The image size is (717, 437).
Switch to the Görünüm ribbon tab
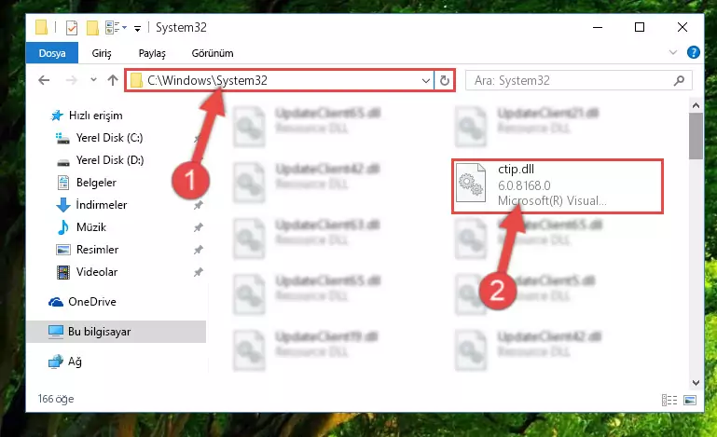pos(213,53)
